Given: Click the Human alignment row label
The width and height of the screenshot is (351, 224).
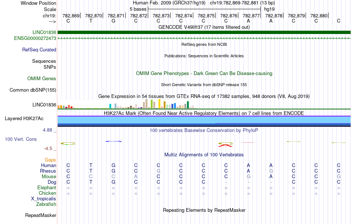Looking at the screenshot, I should (48, 166).
